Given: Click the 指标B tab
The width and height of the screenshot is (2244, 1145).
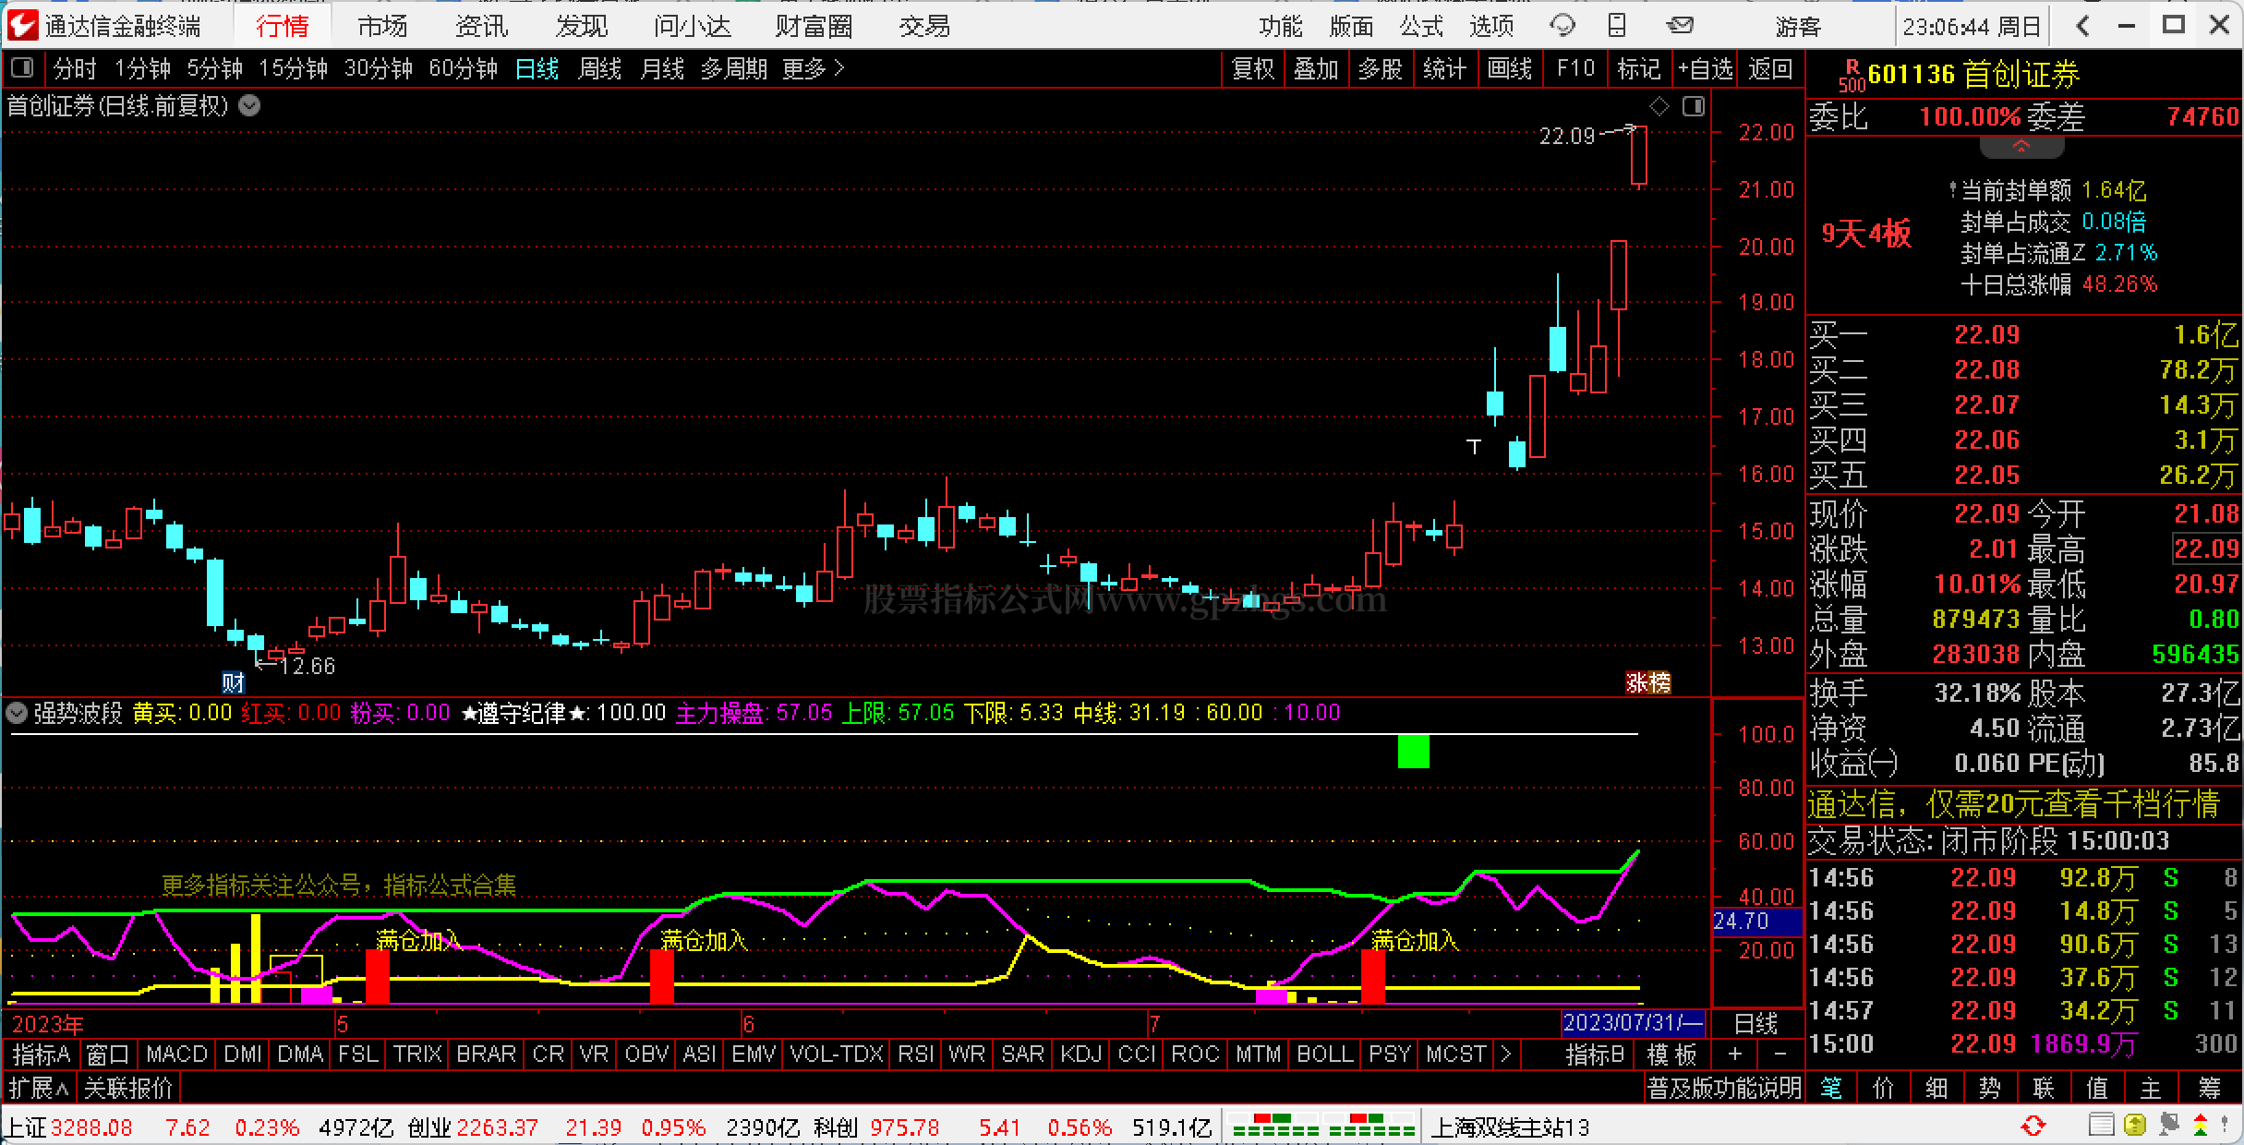Looking at the screenshot, I should click(1595, 1054).
